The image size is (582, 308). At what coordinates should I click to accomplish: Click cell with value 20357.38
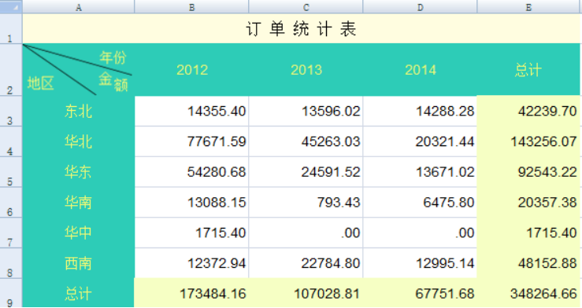point(528,202)
